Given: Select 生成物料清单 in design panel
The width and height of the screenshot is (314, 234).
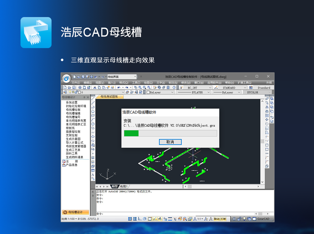Looking at the screenshot, I should [x=75, y=157].
